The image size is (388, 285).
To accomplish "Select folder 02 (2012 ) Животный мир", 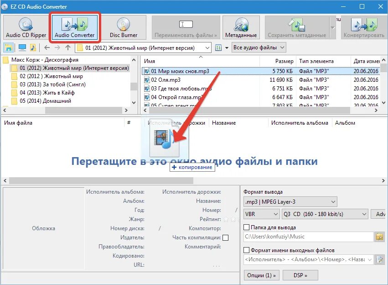I will (51, 76).
